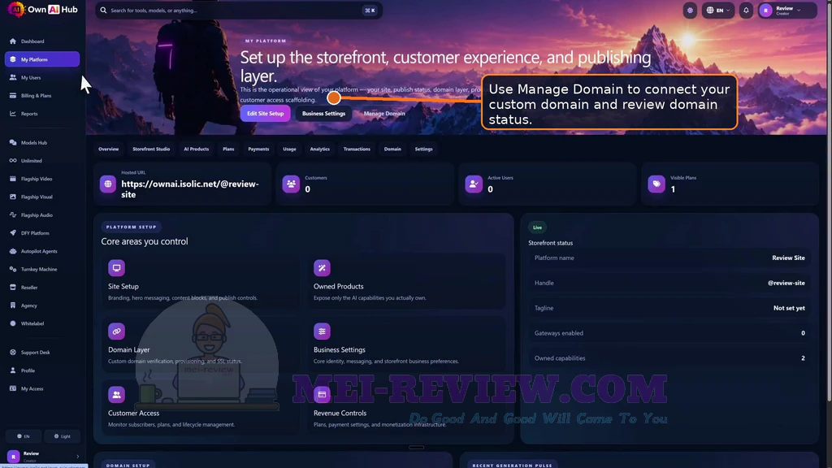
Task: Select My Platform sidebar item
Action: tap(42, 59)
